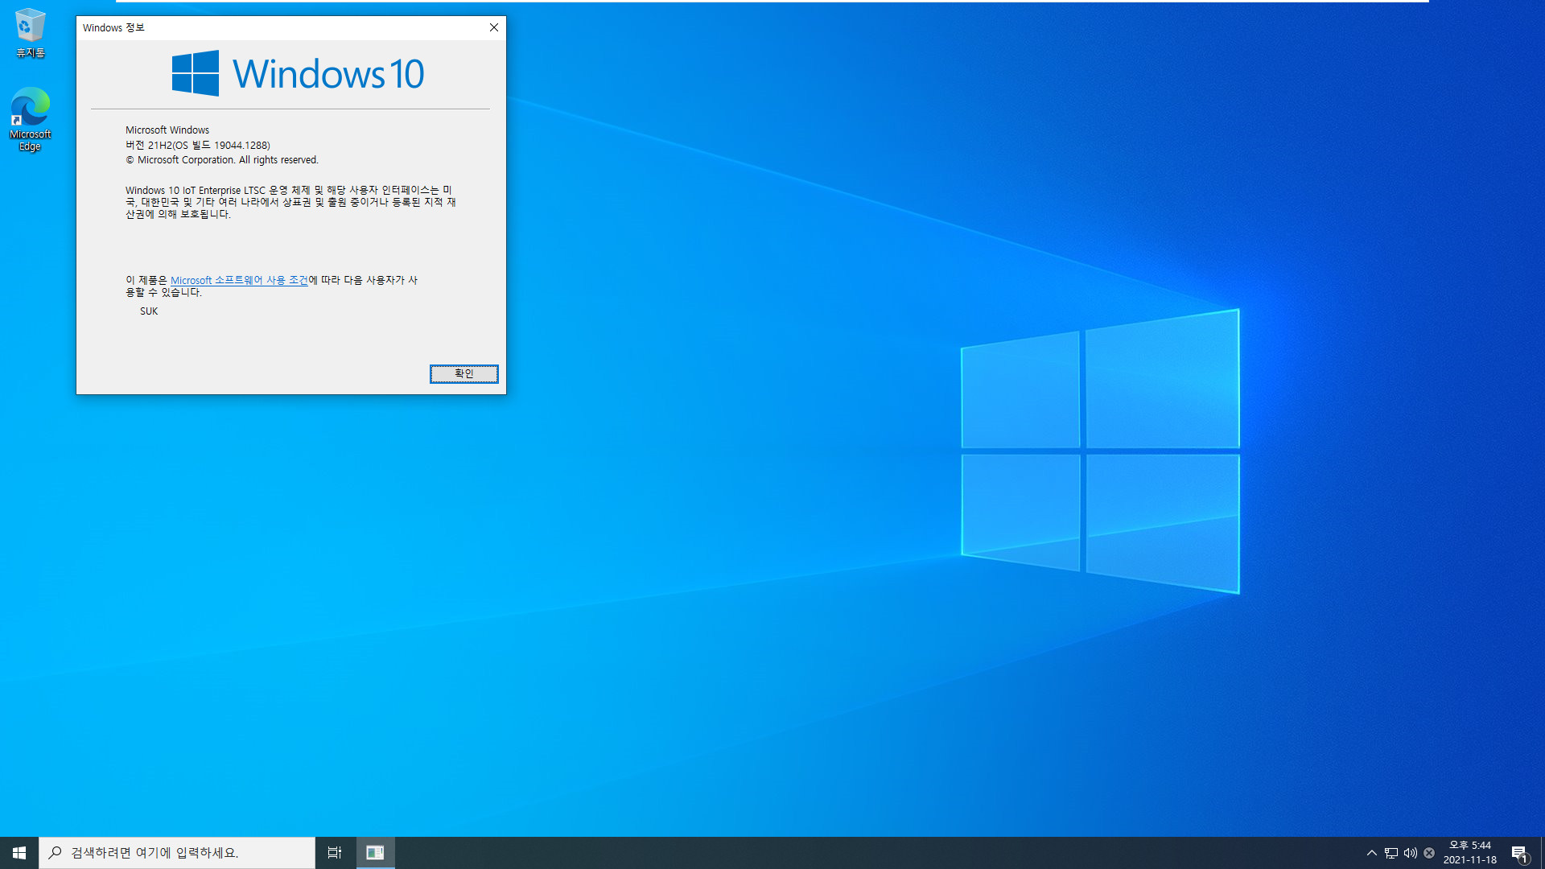Open the Microsoft Edge browser
Screen dimensions: 1545x869
point(30,113)
